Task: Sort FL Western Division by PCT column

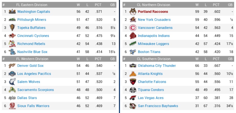Action: (98, 59)
